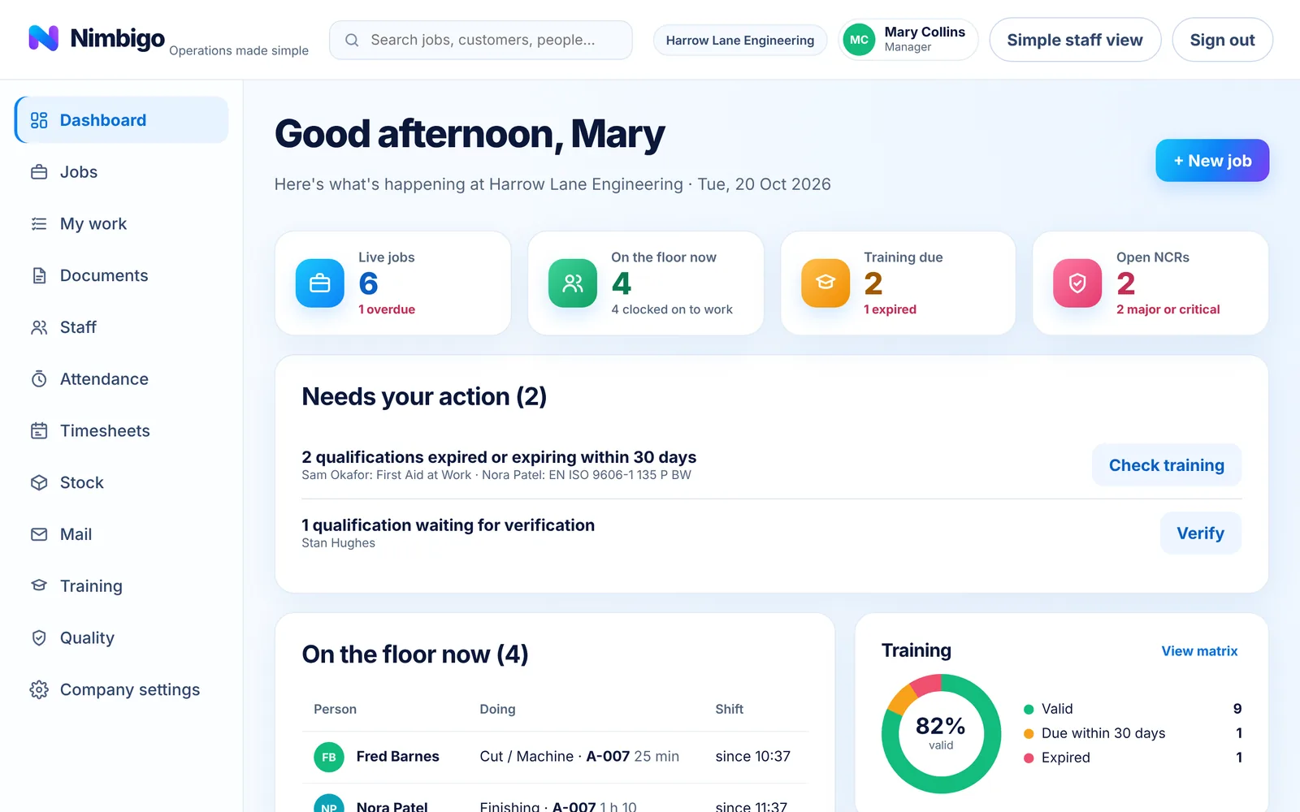
Task: Create a new job with + New job
Action: click(1212, 161)
